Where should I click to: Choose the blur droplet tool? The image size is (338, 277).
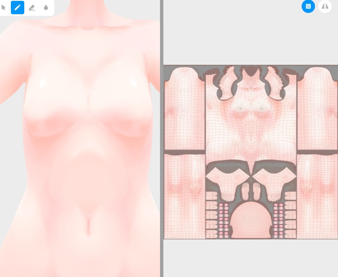point(46,8)
